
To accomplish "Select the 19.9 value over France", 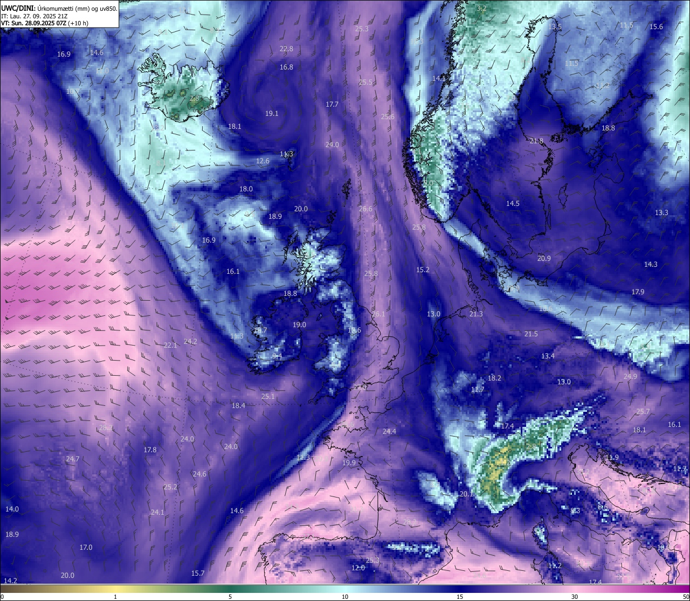I will click(349, 462).
